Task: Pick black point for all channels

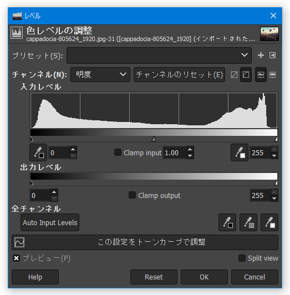Action: [227, 222]
